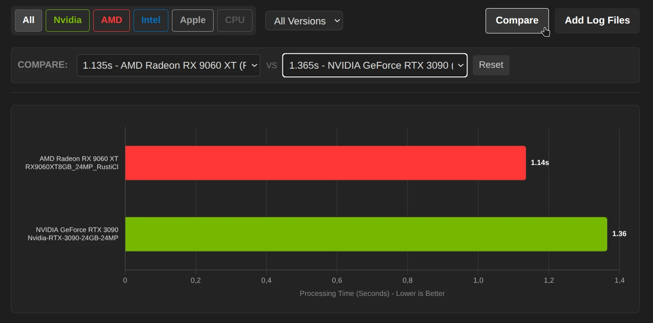Click the Processing Time axis title

[x=372, y=294]
